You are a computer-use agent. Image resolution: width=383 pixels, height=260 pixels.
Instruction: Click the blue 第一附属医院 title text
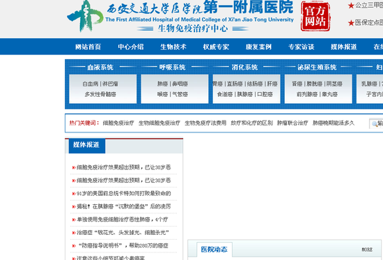(x=248, y=7)
